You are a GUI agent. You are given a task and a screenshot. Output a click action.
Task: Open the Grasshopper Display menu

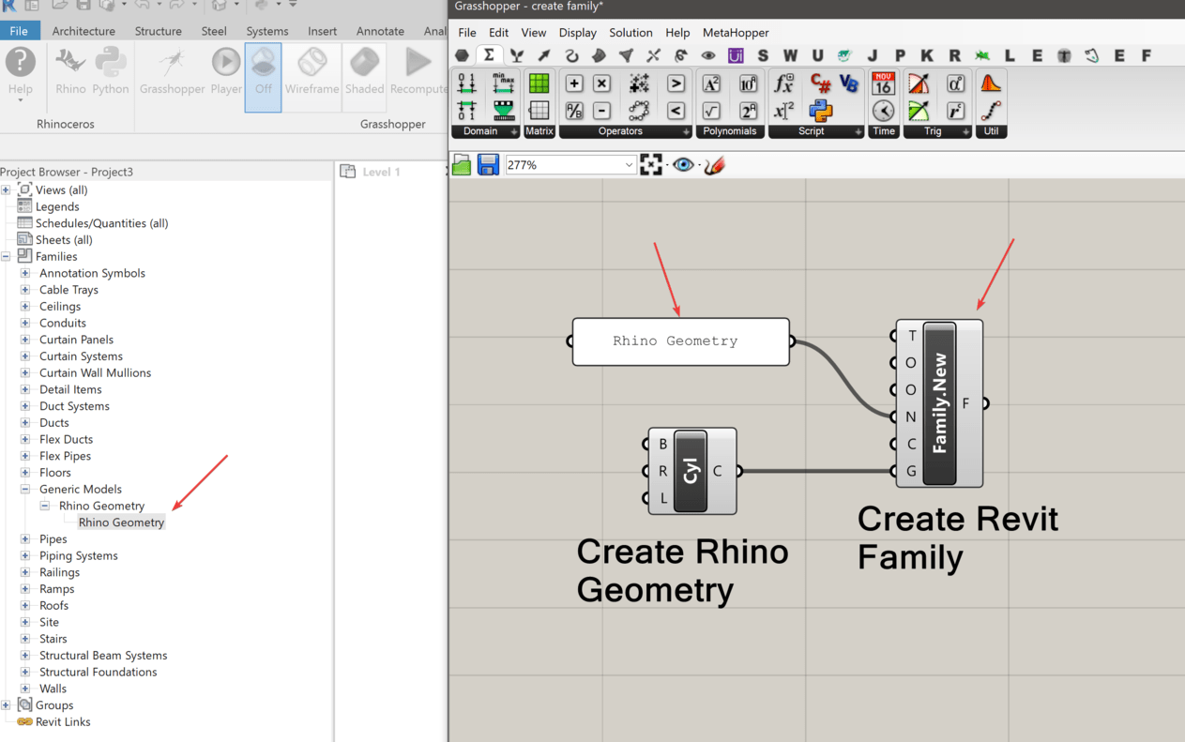(578, 33)
